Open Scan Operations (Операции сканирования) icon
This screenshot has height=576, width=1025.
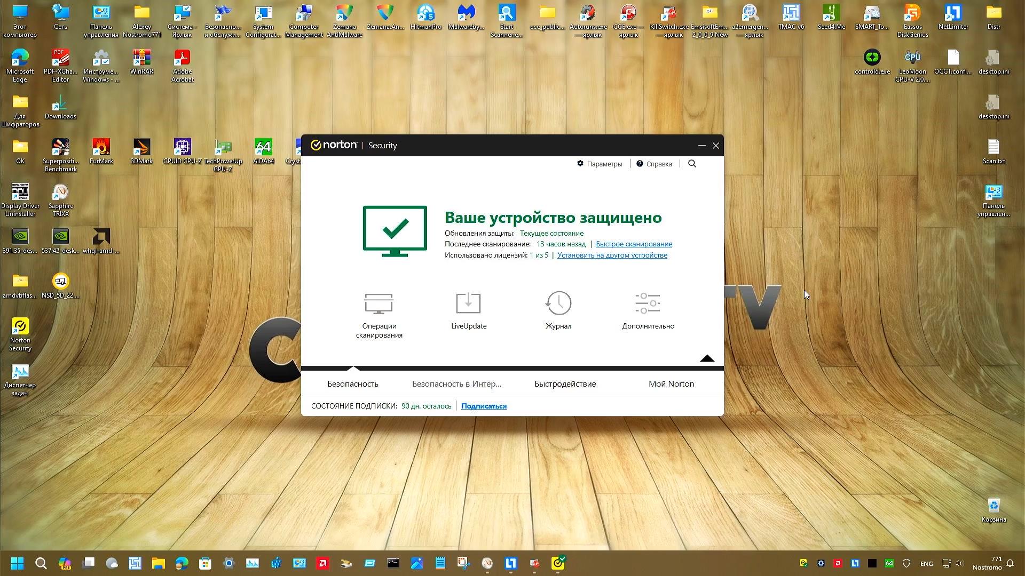click(379, 304)
